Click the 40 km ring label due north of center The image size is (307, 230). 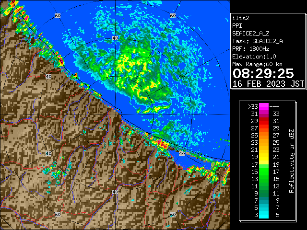coord(115,38)
